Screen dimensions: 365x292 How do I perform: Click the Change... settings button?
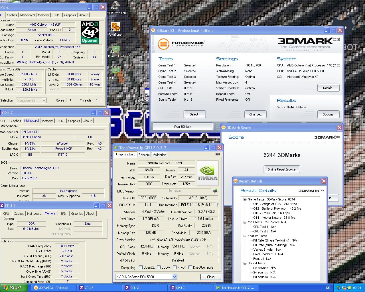pyautogui.click(x=256, y=114)
